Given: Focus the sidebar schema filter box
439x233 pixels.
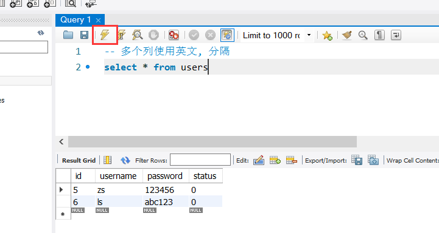Looking at the screenshot, I should (x=24, y=47).
